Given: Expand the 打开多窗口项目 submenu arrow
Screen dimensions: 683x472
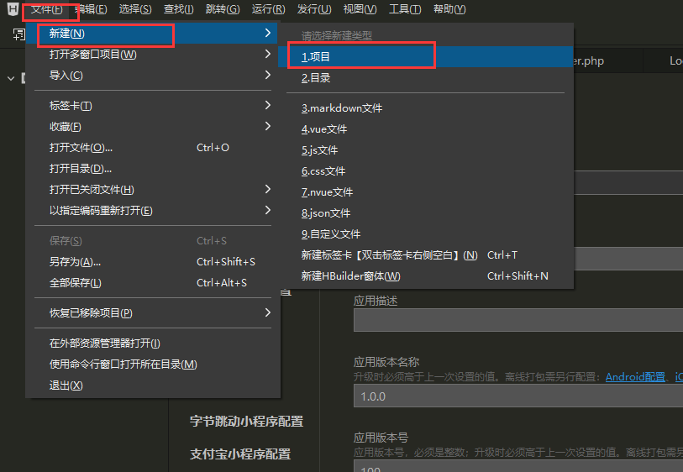Looking at the screenshot, I should pos(267,54).
